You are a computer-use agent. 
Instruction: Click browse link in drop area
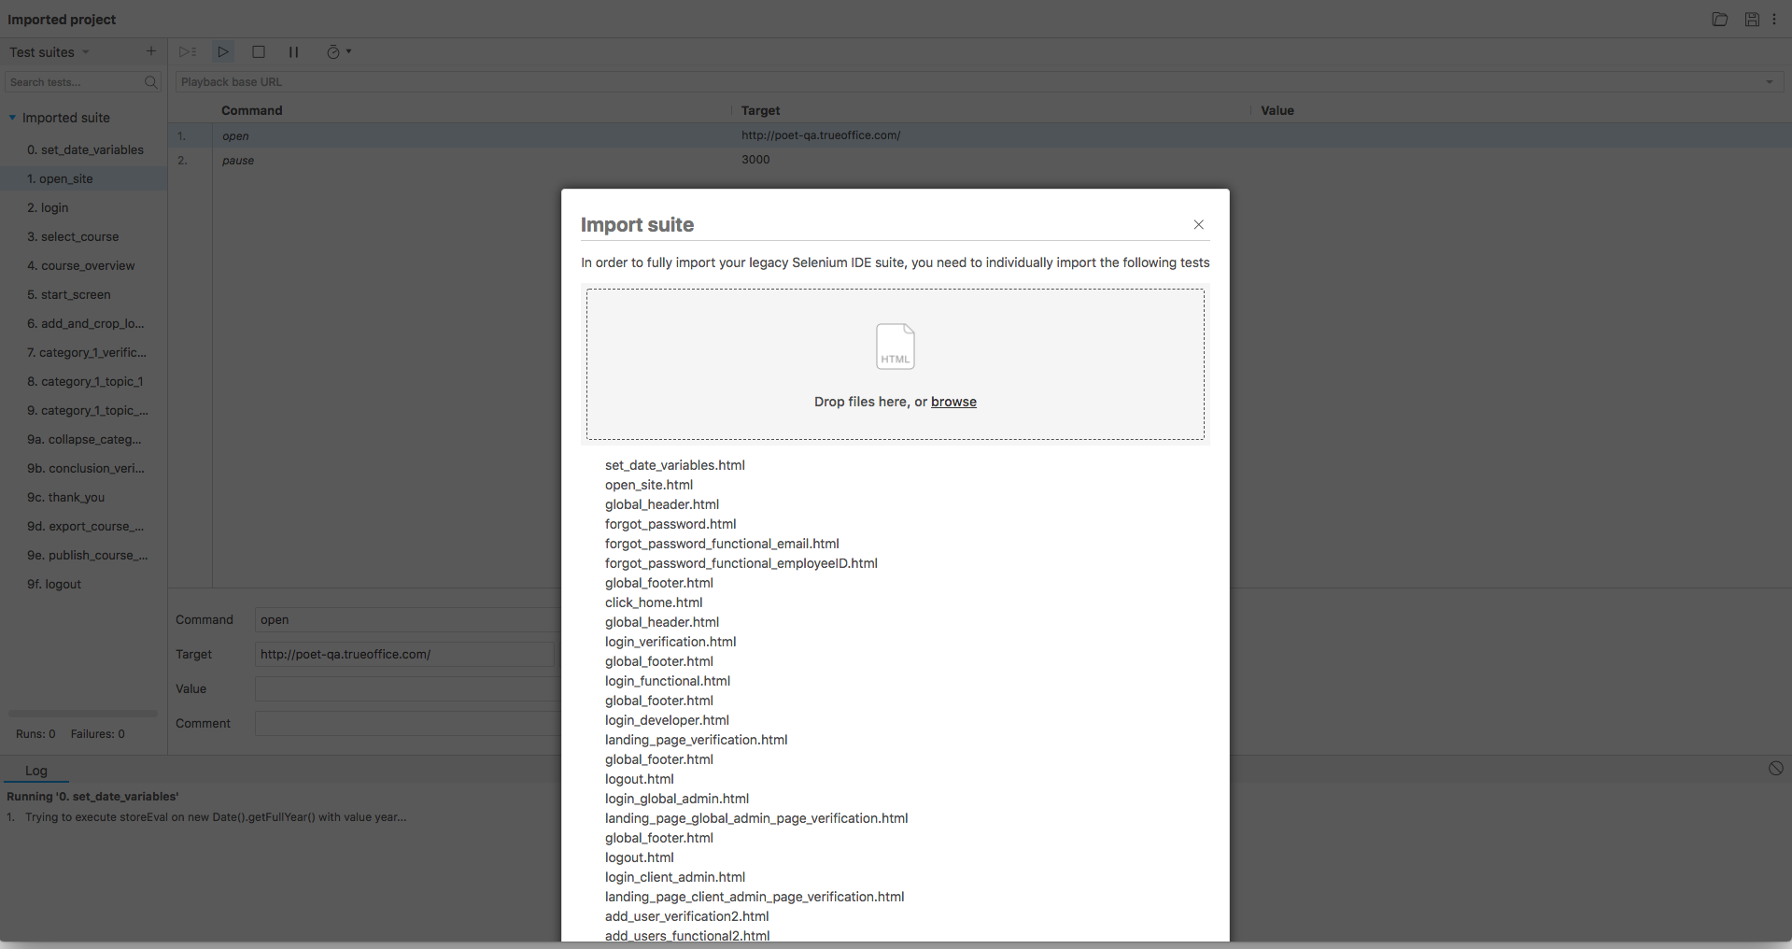tap(953, 402)
